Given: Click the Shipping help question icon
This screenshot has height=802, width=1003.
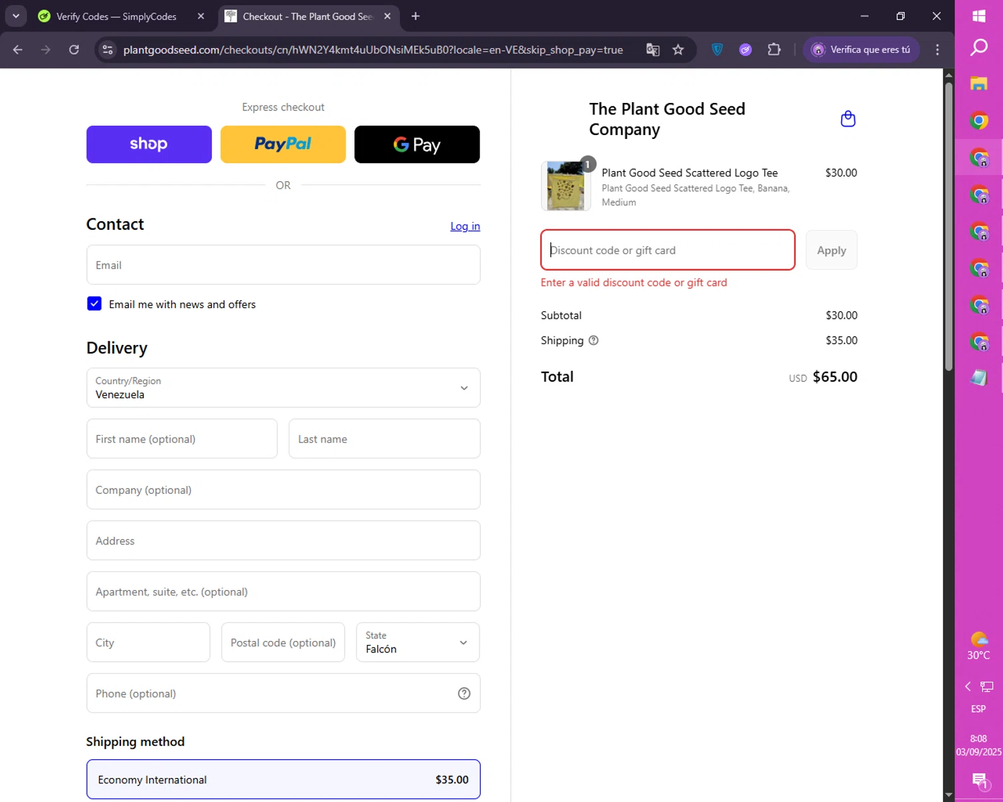Looking at the screenshot, I should pyautogui.click(x=593, y=340).
